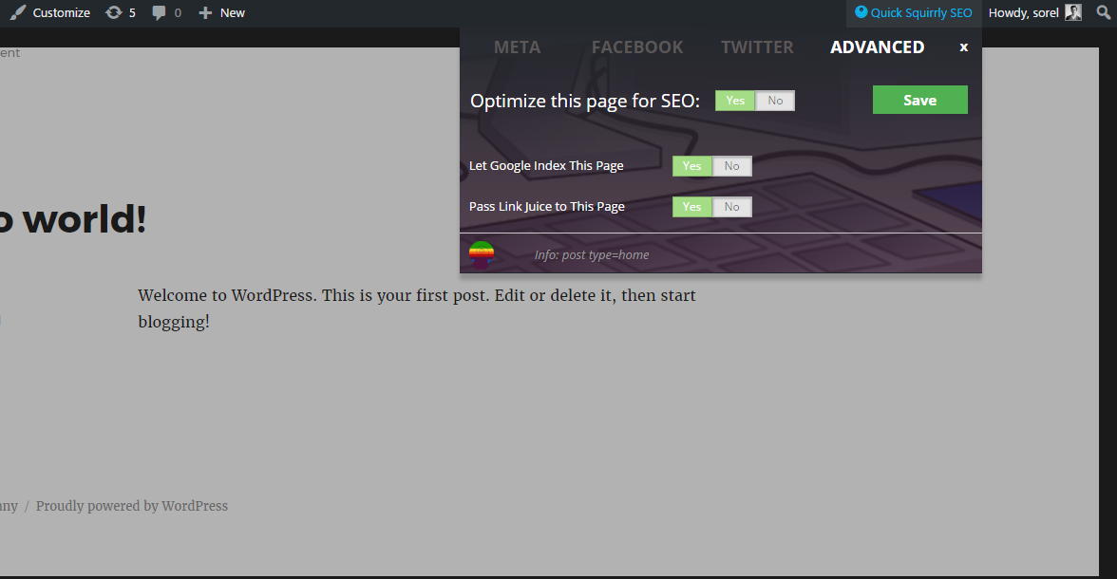The width and height of the screenshot is (1117, 579).
Task: Select the ADVANCED tab
Action: tap(877, 47)
